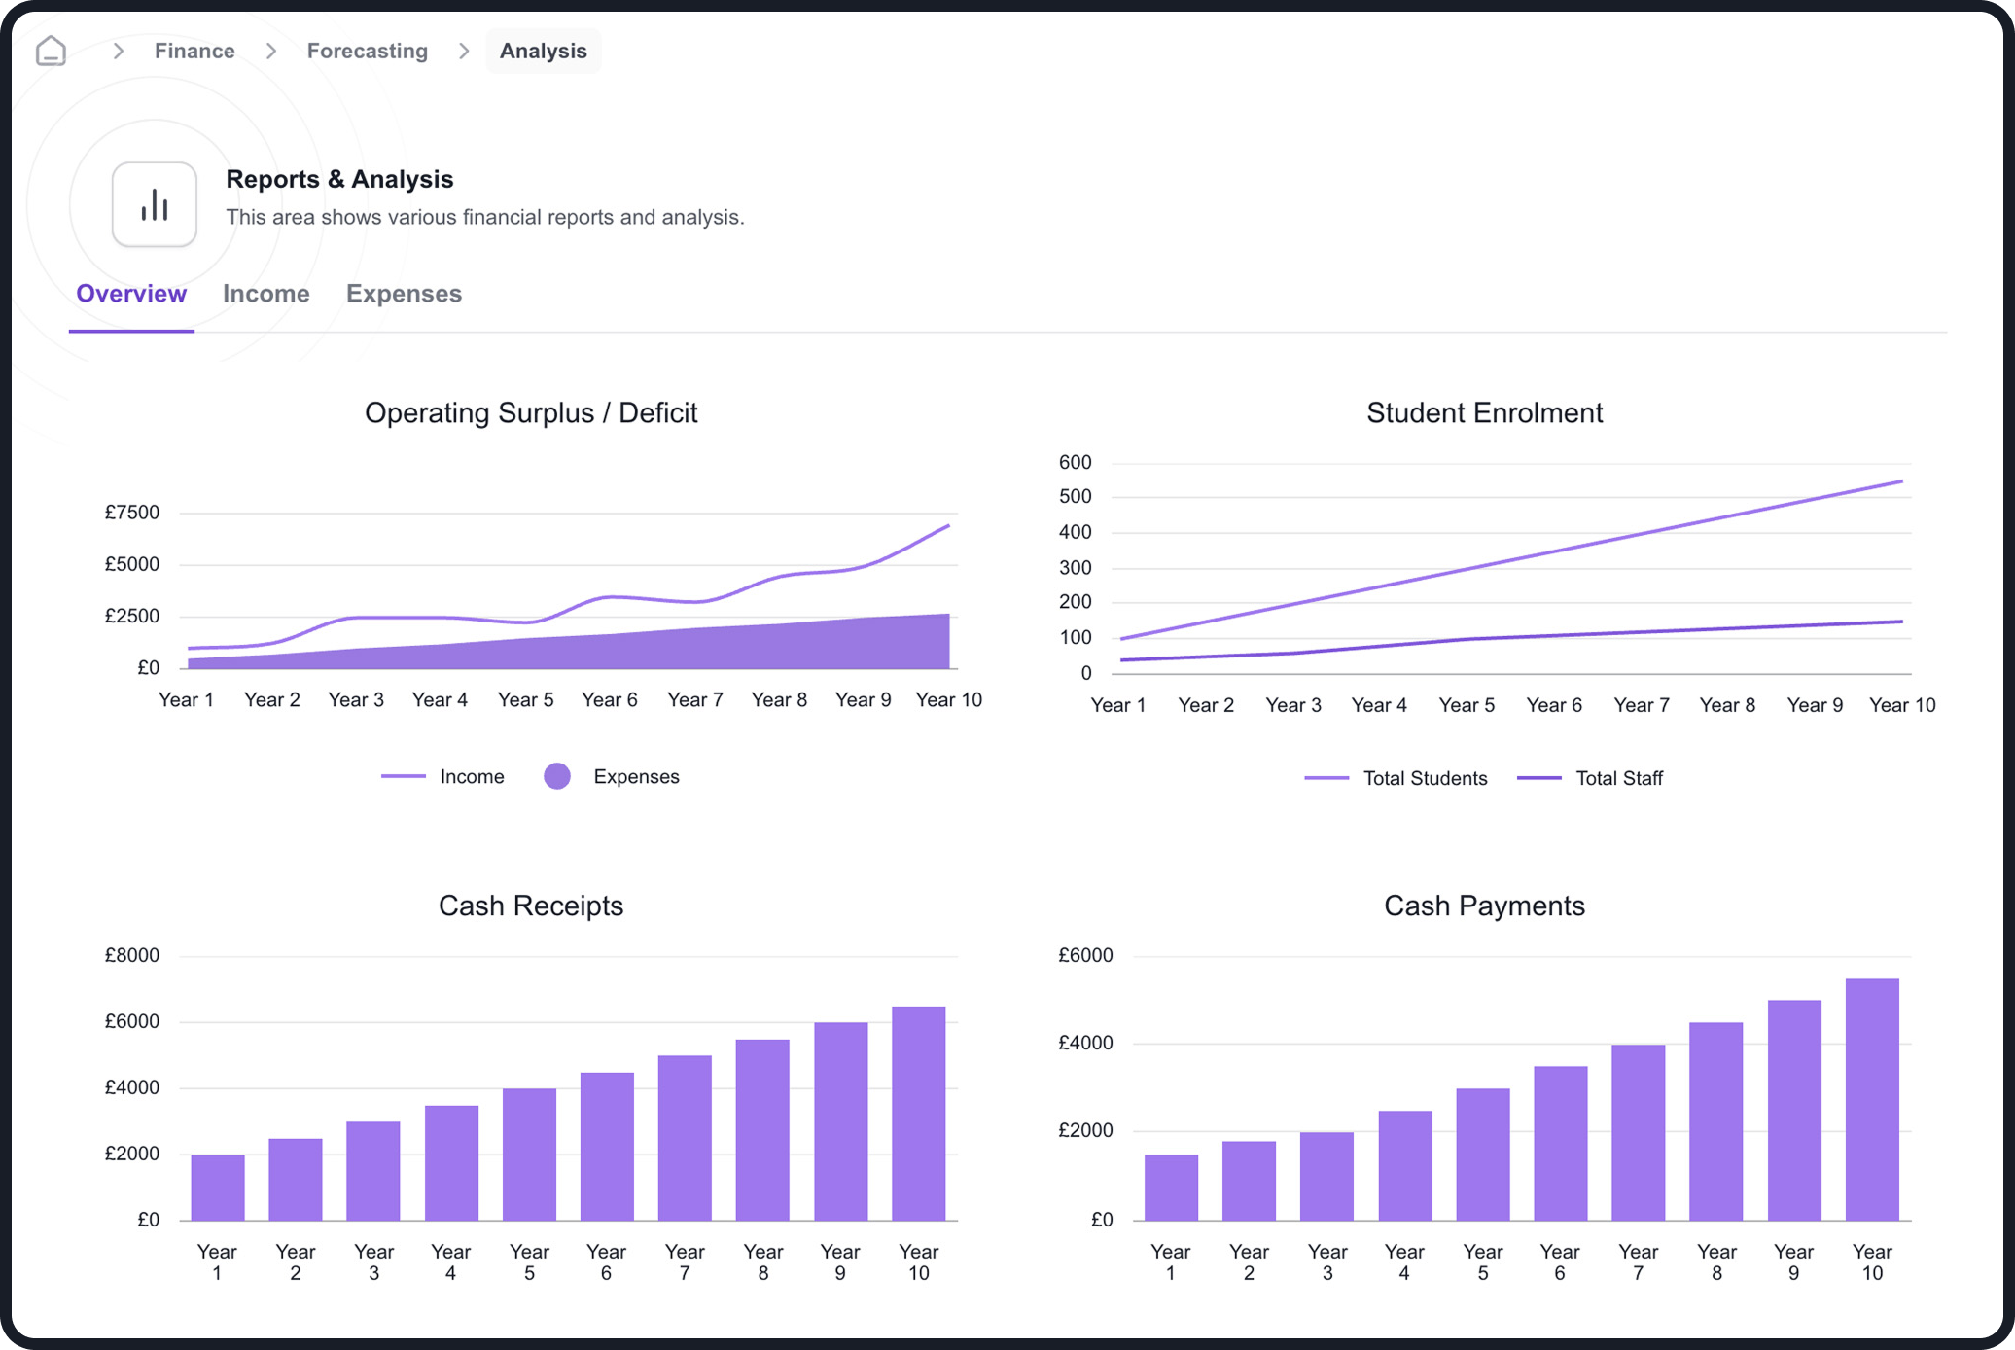The height and width of the screenshot is (1350, 2015).
Task: Click the home icon in breadcrumb
Action: click(51, 51)
